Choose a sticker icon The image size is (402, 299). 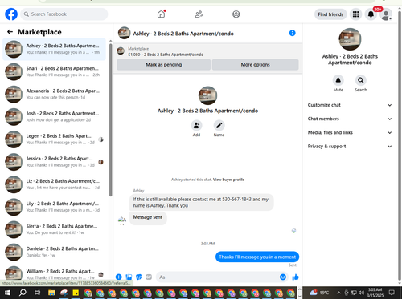138,277
